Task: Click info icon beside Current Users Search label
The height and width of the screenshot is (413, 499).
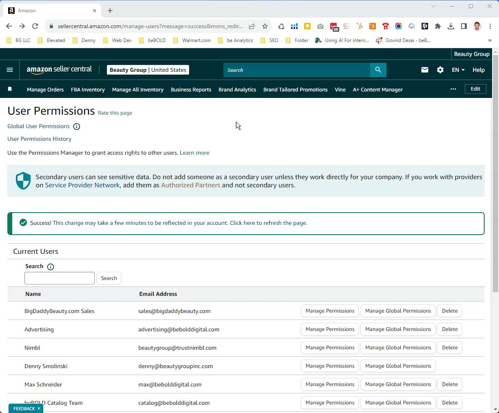Action: click(x=51, y=267)
